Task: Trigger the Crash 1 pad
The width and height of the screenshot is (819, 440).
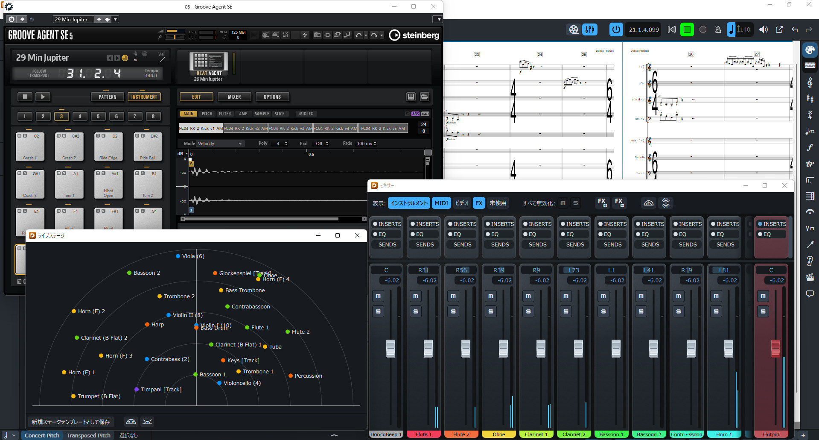Action: (30, 147)
